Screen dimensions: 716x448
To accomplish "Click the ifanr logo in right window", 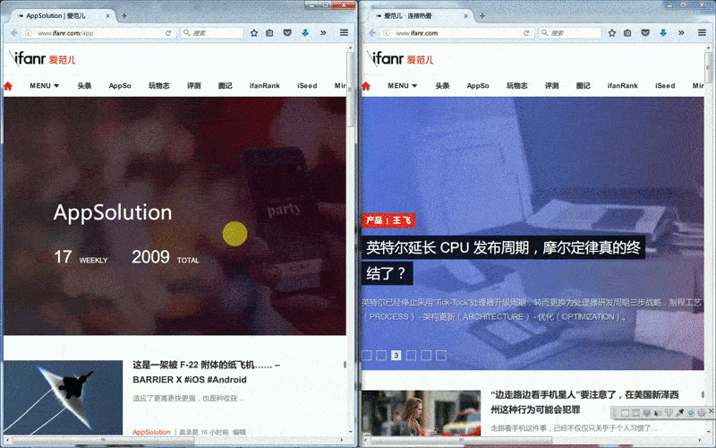I will point(400,58).
